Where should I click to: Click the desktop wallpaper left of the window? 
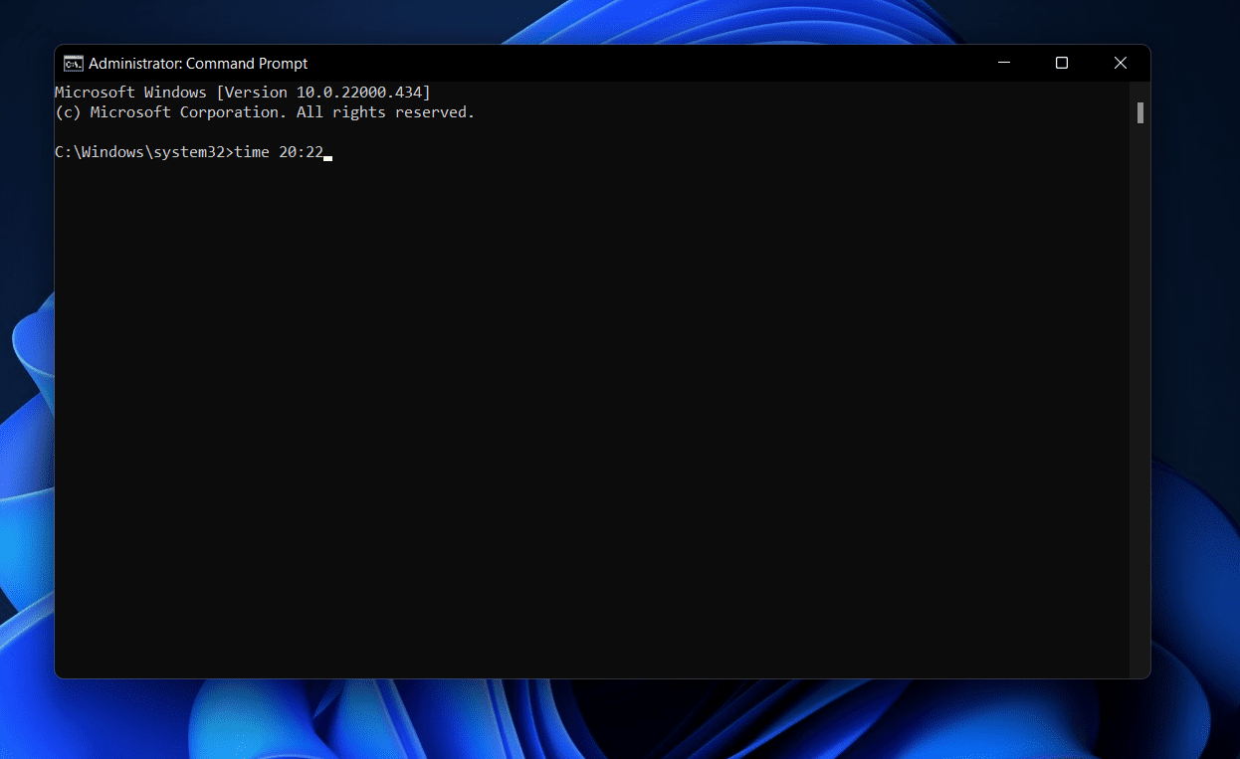click(x=25, y=398)
